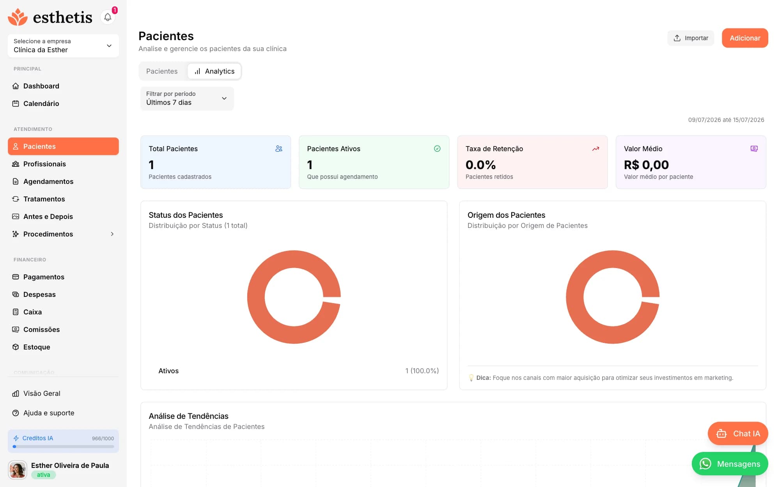Image resolution: width=780 pixels, height=487 pixels.
Task: Open Ajuda e suporte link
Action: point(63,413)
